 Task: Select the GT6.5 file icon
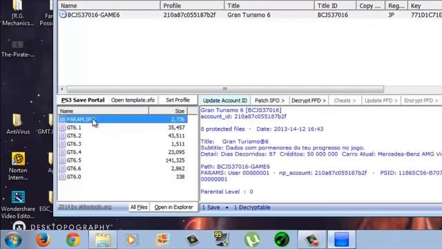click(x=62, y=160)
